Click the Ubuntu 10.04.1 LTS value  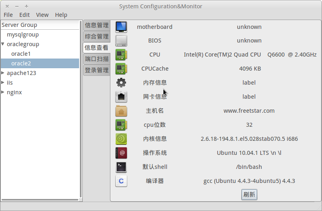pyautogui.click(x=249, y=153)
